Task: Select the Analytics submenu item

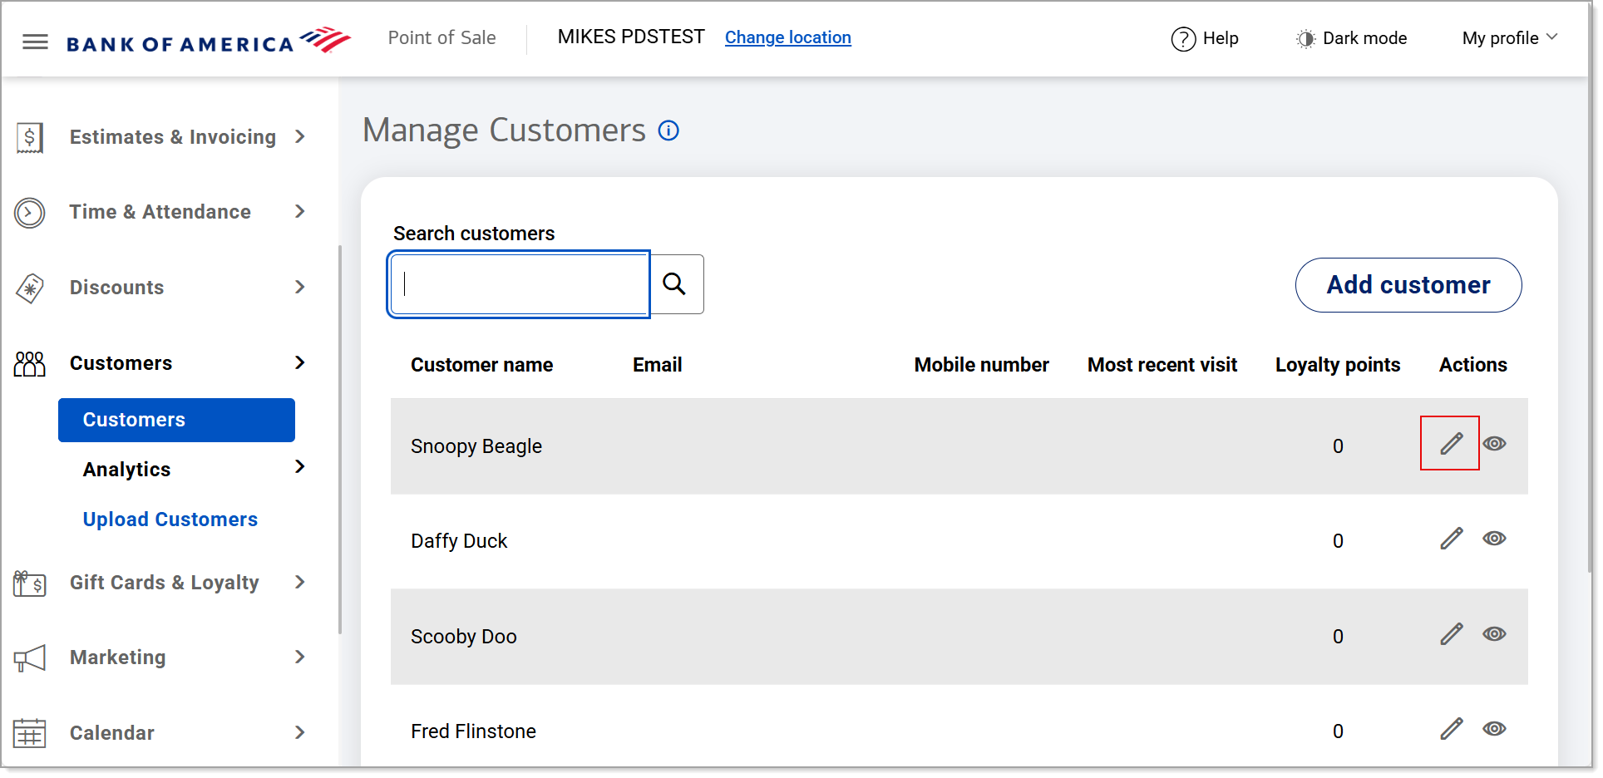Action: (x=126, y=470)
